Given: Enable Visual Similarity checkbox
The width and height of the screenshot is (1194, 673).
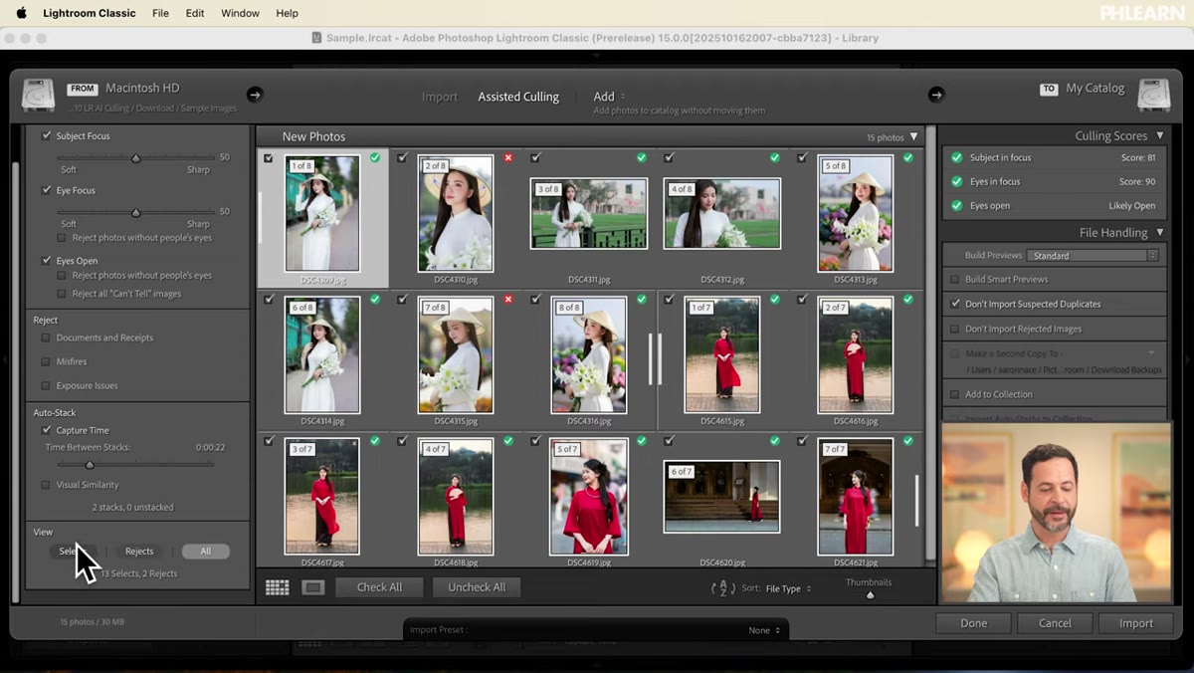Looking at the screenshot, I should tap(46, 485).
